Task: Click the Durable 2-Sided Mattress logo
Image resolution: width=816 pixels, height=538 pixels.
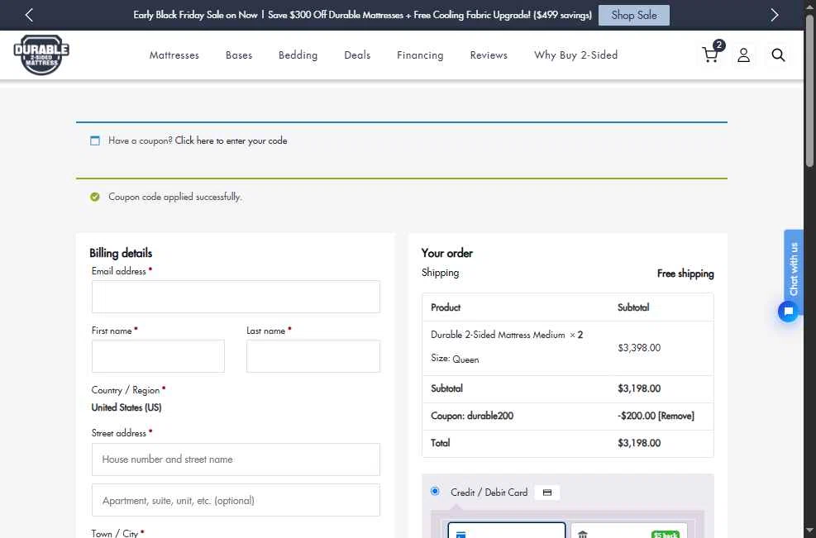Action: pyautogui.click(x=41, y=55)
